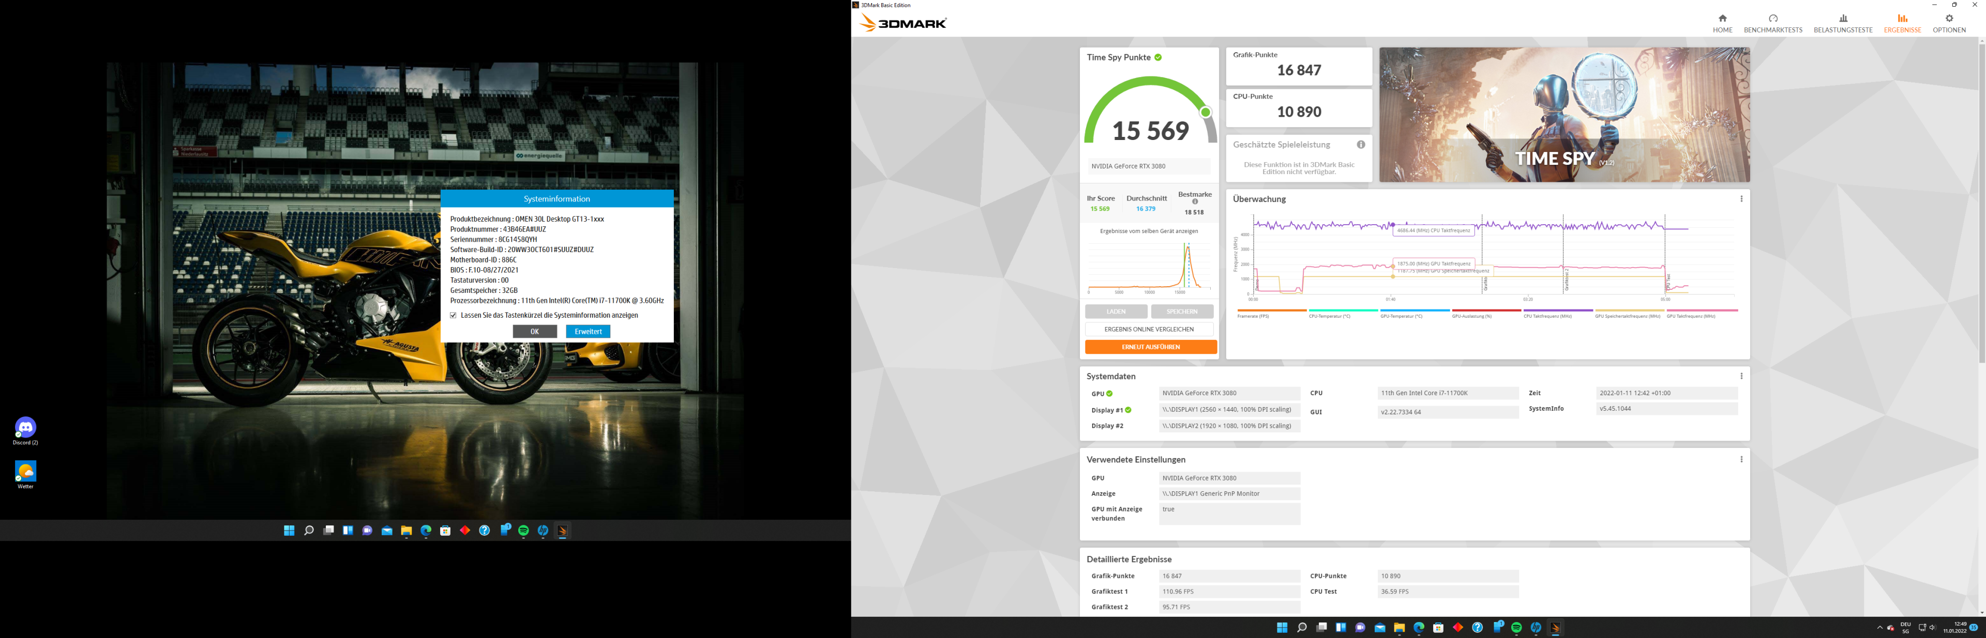Screen dimensions: 1986x638
Task: Uncheck the Tastenkürzel Systeminformation checkbox
Action: coord(454,315)
